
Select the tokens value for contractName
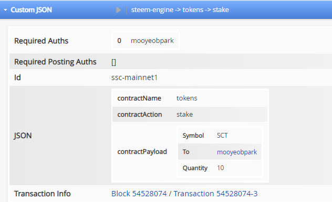pyautogui.click(x=187, y=98)
